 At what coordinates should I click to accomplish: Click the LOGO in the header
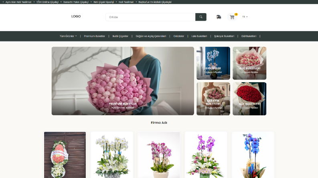pos(76,16)
